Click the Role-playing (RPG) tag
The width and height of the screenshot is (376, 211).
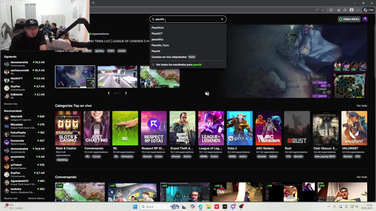(325, 156)
